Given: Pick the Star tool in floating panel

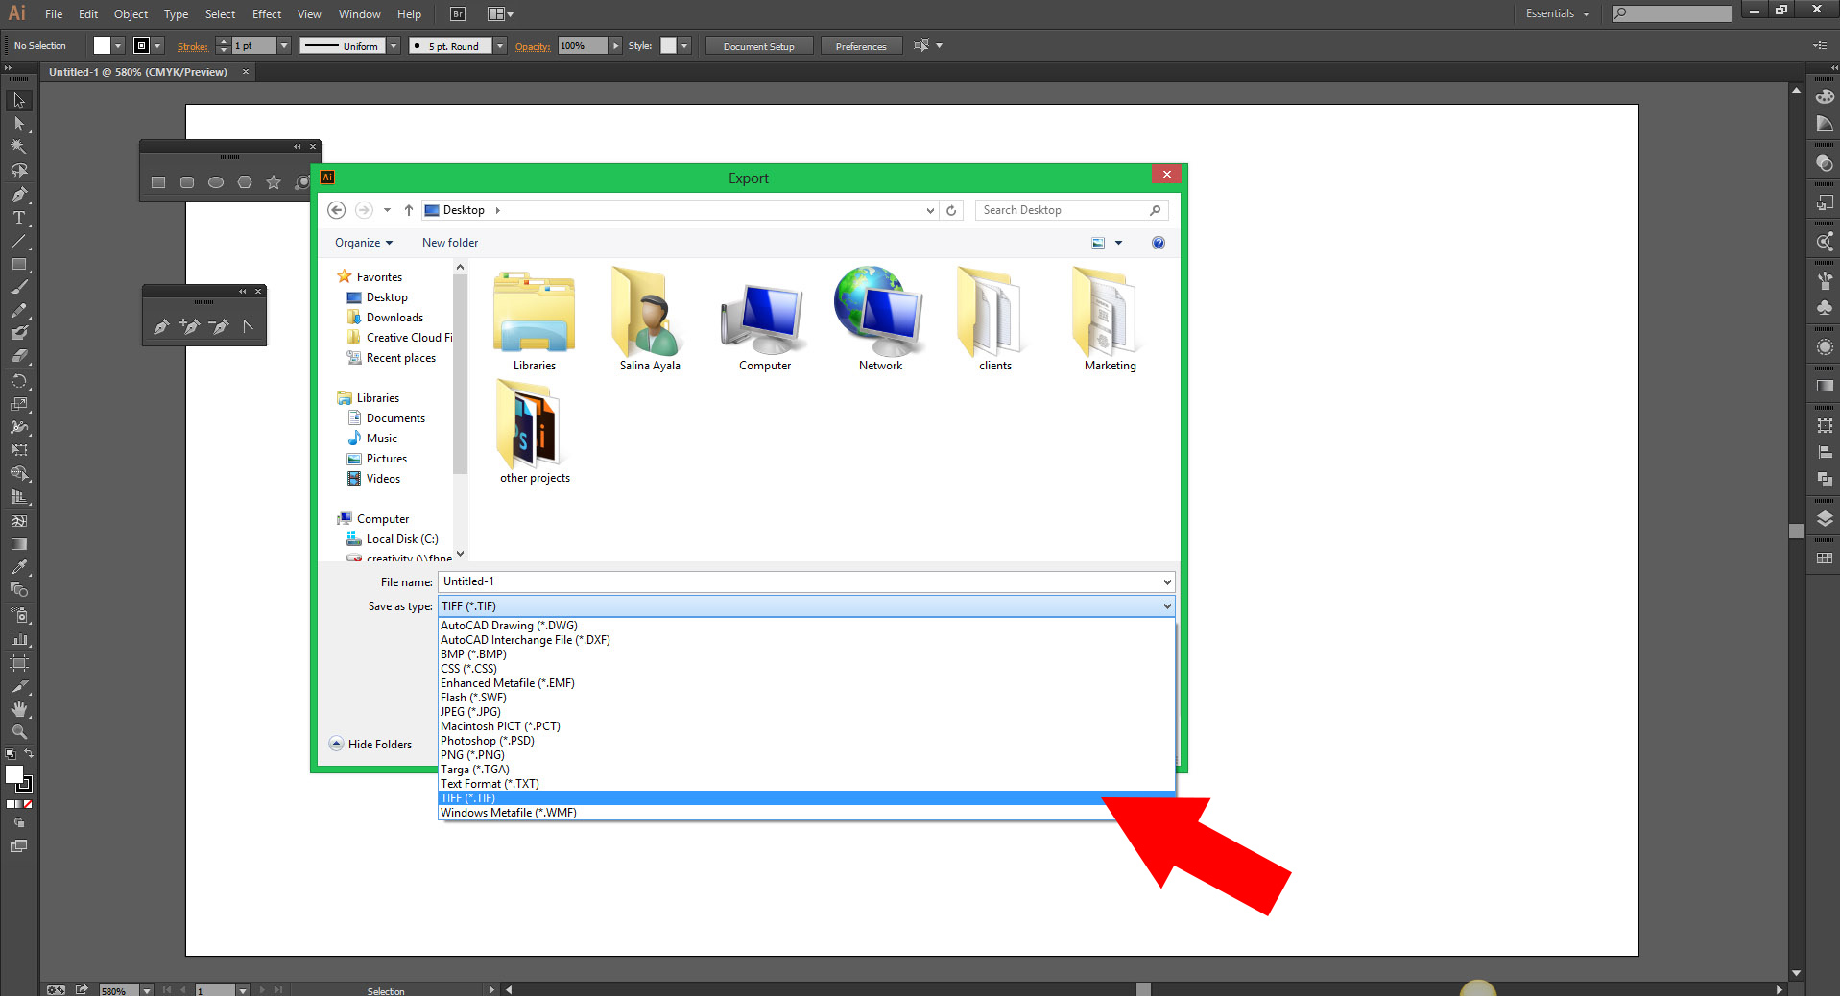Looking at the screenshot, I should point(274,182).
